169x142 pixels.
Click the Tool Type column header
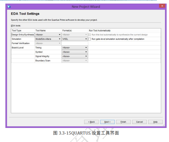tap(23, 31)
